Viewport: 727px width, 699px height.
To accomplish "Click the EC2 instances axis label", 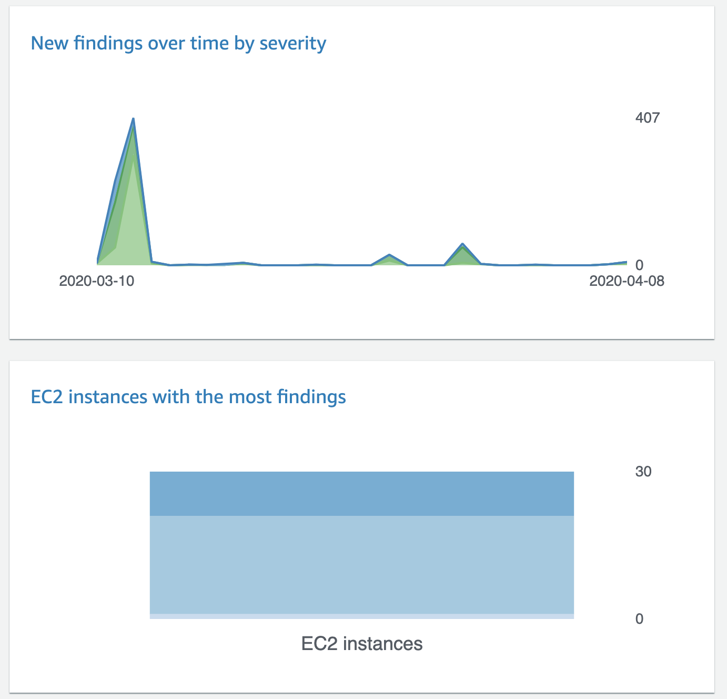I will [x=362, y=644].
